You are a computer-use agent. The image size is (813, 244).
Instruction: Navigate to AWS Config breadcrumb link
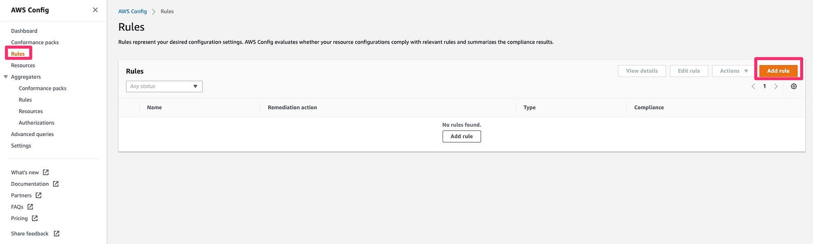coord(133,11)
